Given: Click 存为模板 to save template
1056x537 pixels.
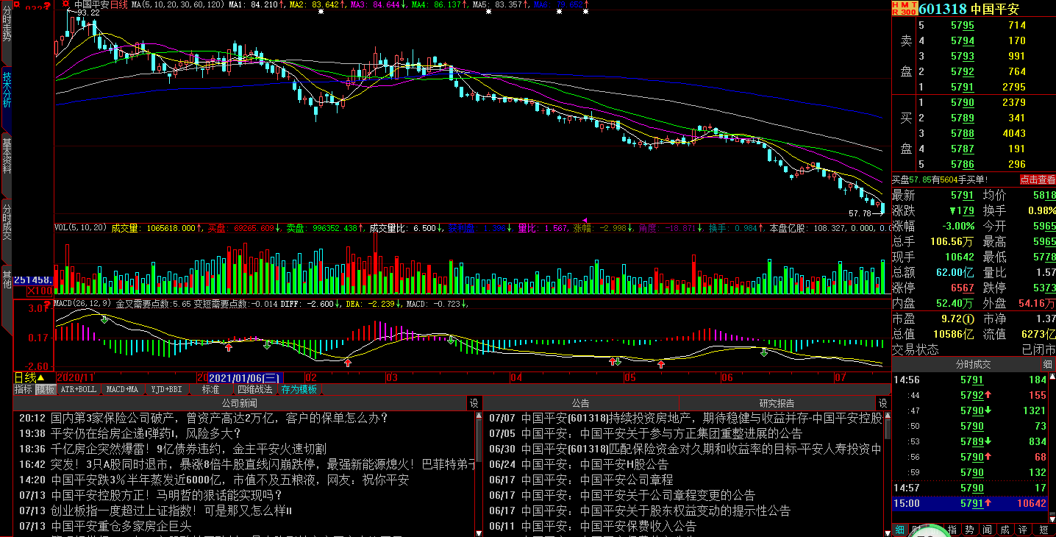Looking at the screenshot, I should pos(299,389).
